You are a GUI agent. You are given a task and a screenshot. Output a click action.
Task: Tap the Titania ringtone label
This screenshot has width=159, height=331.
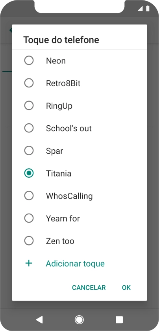point(59,173)
